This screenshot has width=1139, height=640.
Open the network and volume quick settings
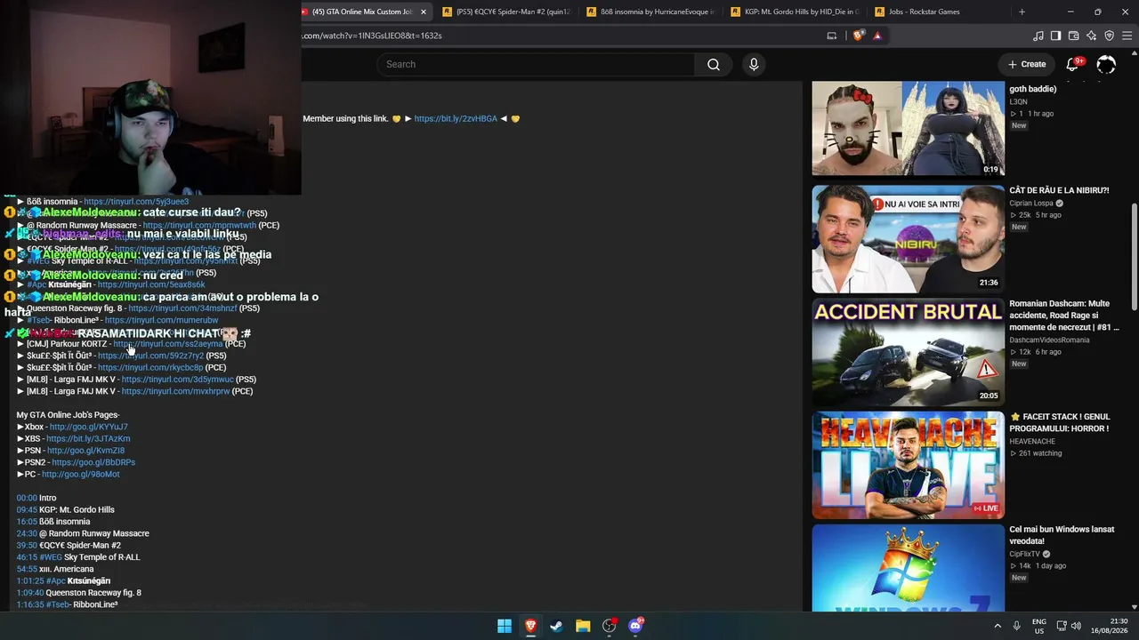pos(1069,626)
